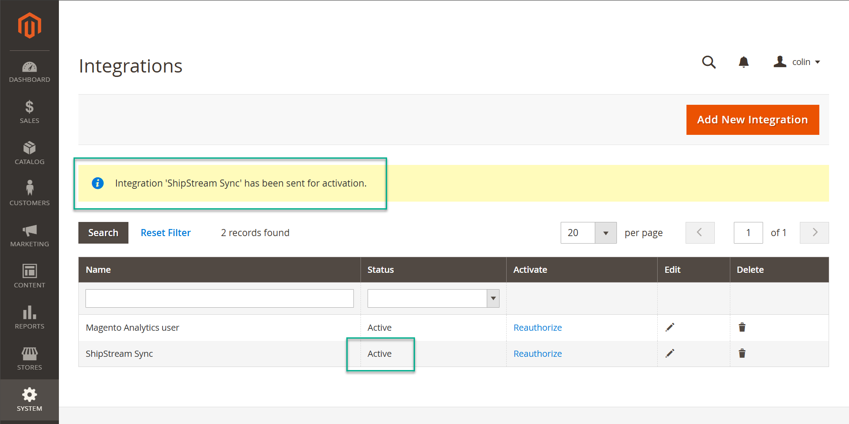Viewport: 849px width, 424px height.
Task: Edit the Magento Analytics user integration
Action: 670,327
